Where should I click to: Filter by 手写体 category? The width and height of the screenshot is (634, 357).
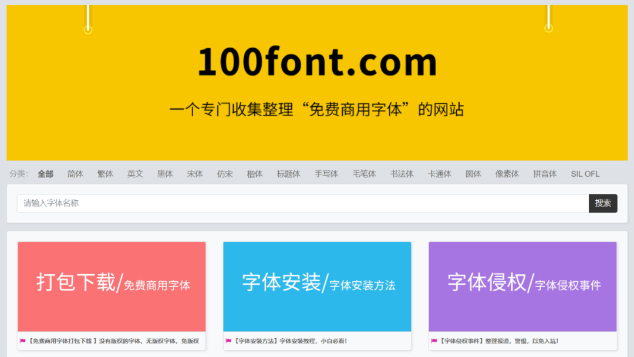[326, 174]
